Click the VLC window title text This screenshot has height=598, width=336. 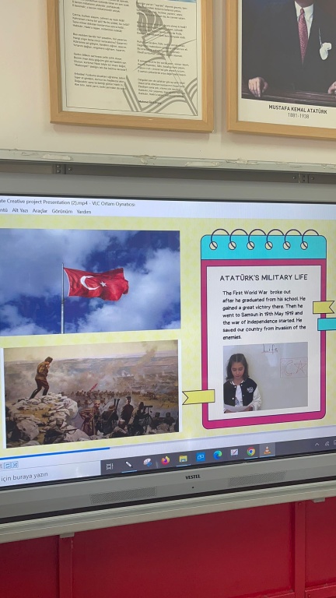(x=68, y=203)
